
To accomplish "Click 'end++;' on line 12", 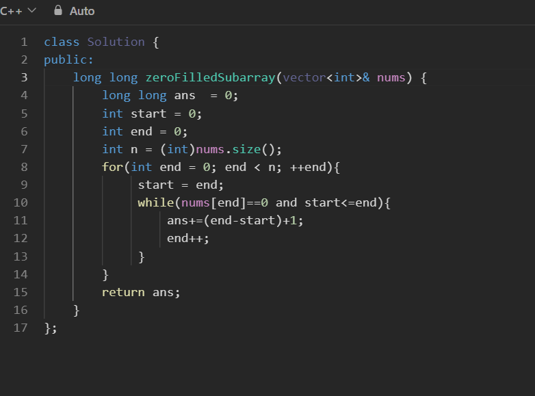I will pyautogui.click(x=188, y=239).
